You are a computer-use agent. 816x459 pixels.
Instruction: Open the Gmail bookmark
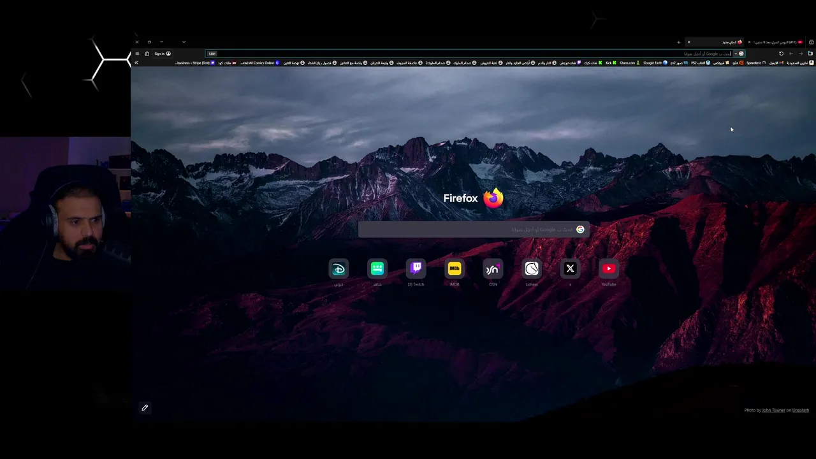(776, 63)
